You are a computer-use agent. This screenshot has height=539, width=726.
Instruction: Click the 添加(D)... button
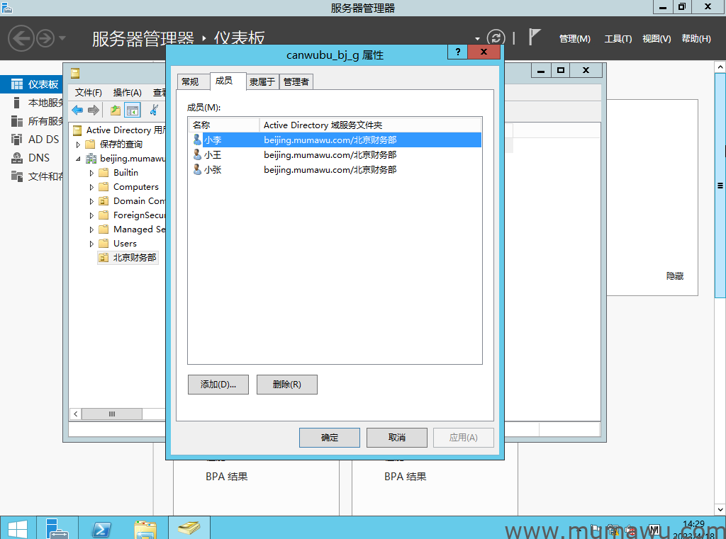(218, 385)
